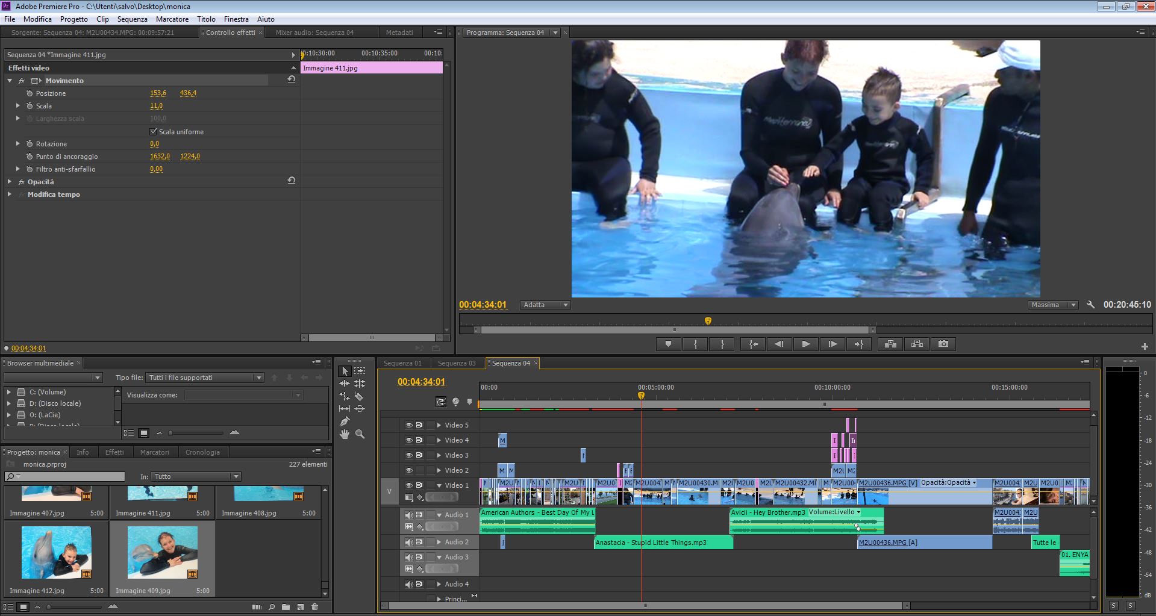Switch to Sequenza 01 timeline tab
Viewport: 1156px width, 616px height.
pos(403,363)
